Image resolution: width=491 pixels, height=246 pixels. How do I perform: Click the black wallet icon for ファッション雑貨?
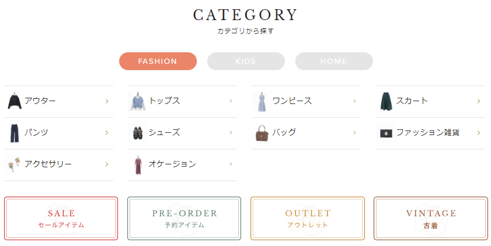386,133
